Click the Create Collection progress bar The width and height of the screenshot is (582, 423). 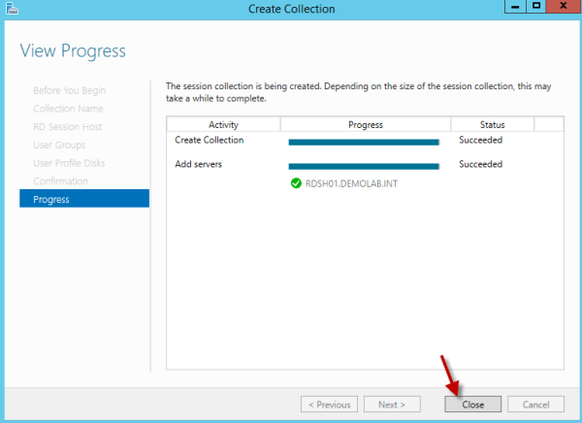(364, 142)
